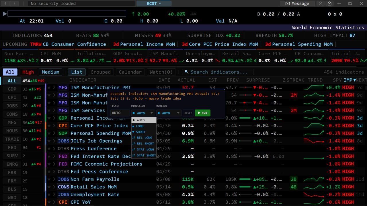Expand FOMC Economic Projections row chevron
The image size is (367, 206).
click(54, 164)
